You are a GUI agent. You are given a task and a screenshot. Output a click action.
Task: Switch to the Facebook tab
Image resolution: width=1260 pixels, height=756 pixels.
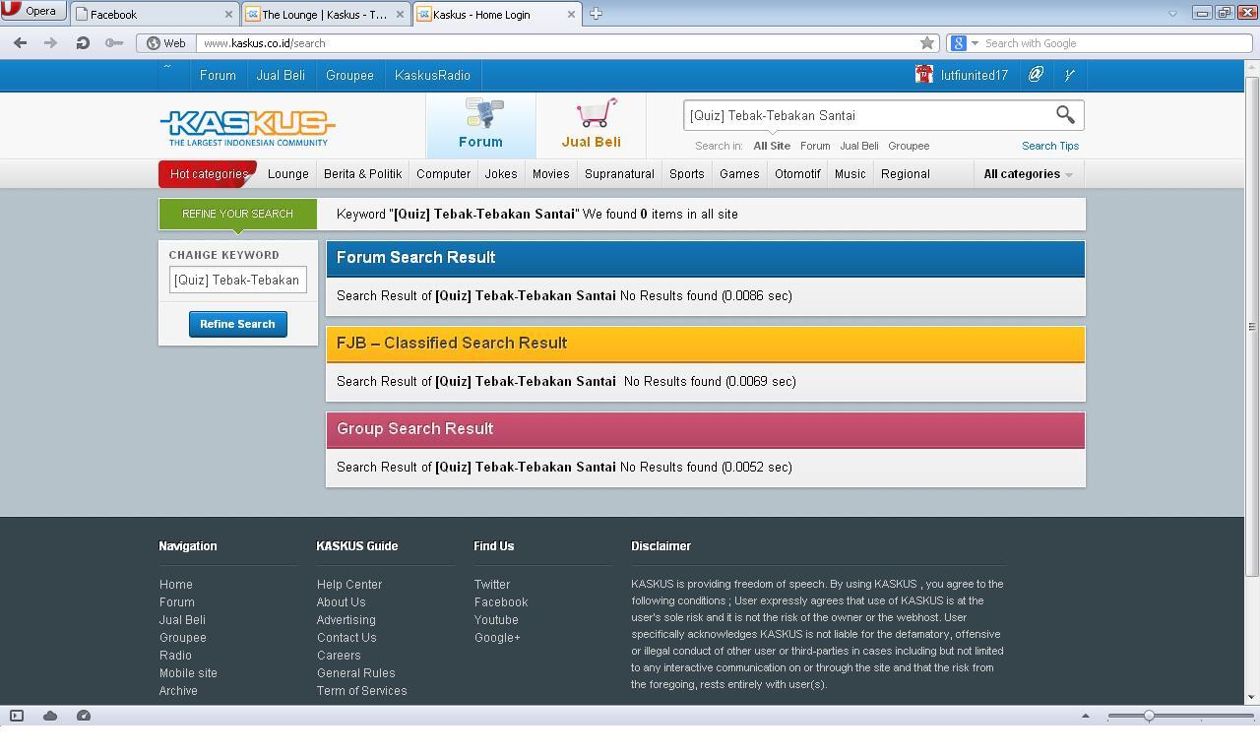(x=156, y=14)
